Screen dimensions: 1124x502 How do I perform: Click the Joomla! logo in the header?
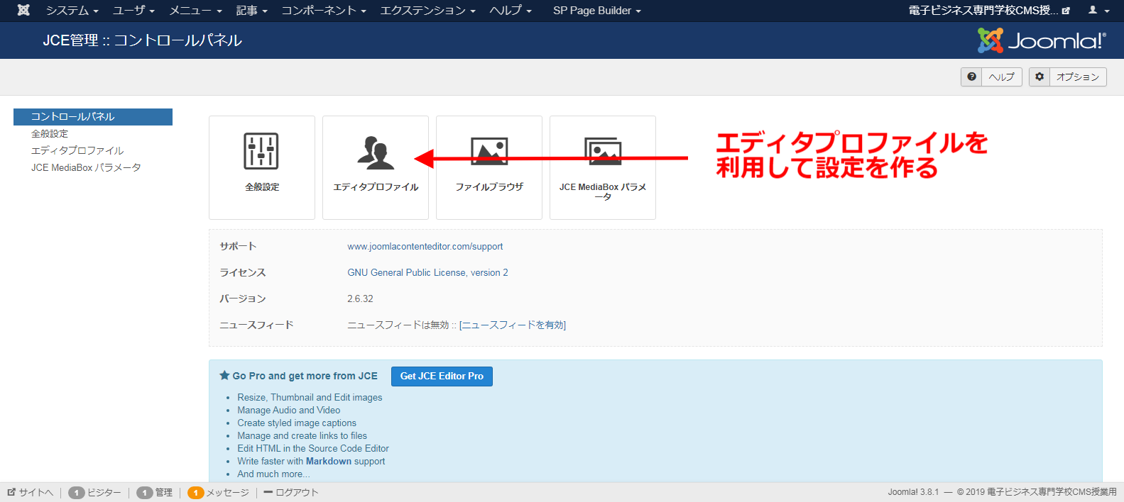tap(1042, 40)
